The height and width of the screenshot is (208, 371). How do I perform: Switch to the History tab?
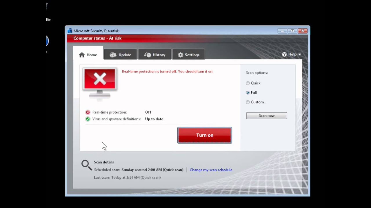tap(154, 55)
